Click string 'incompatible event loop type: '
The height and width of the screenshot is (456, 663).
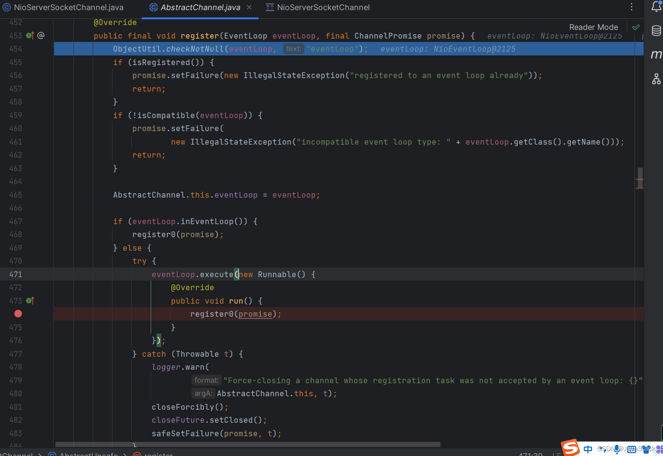click(x=374, y=142)
